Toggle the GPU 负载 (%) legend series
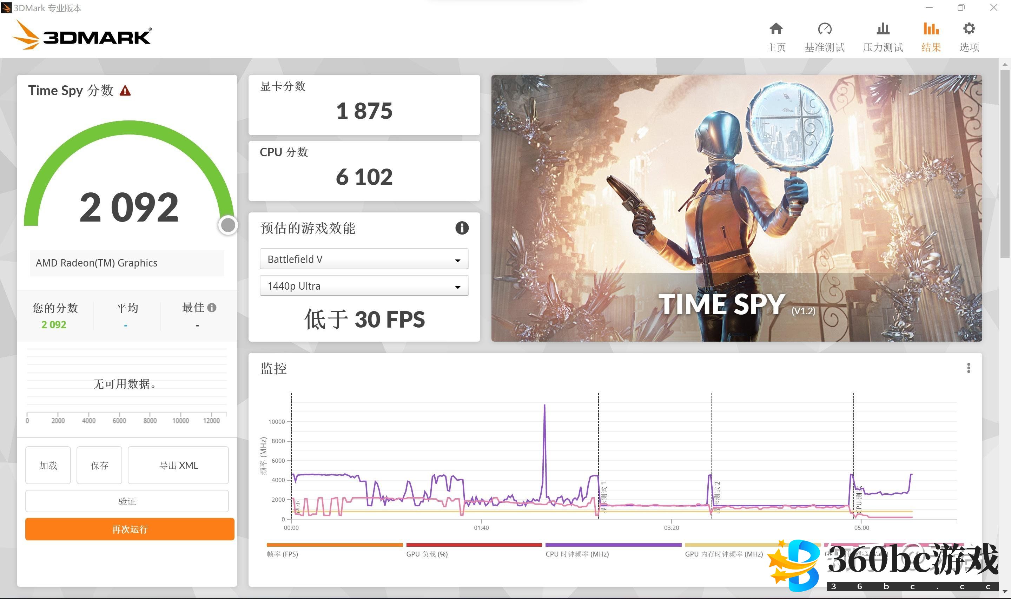 pos(427,554)
